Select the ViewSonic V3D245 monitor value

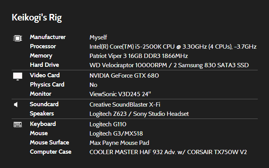(125, 94)
